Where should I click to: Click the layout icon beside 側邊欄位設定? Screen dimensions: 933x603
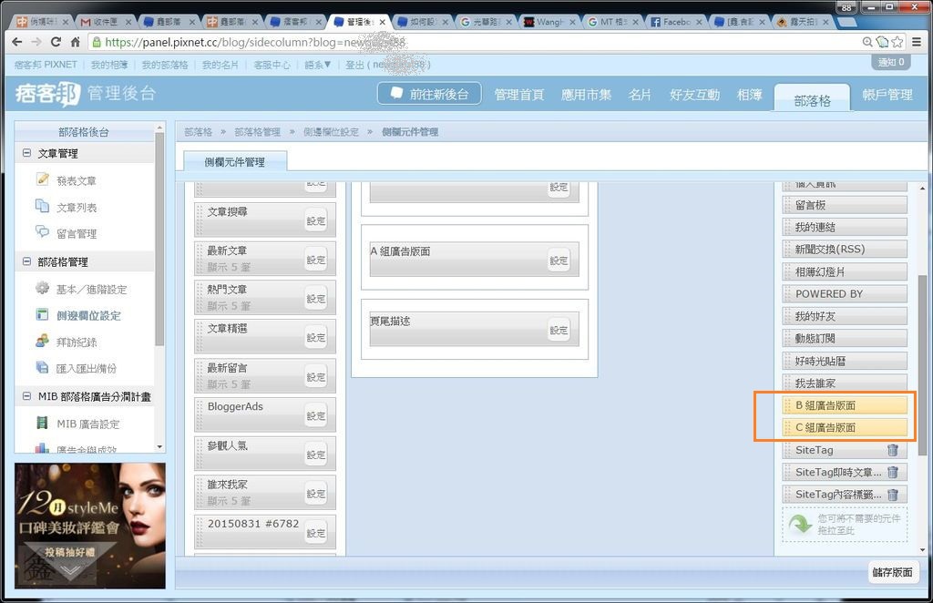pyautogui.click(x=42, y=314)
